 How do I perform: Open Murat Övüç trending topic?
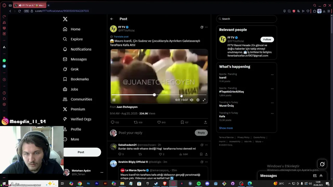(226, 106)
